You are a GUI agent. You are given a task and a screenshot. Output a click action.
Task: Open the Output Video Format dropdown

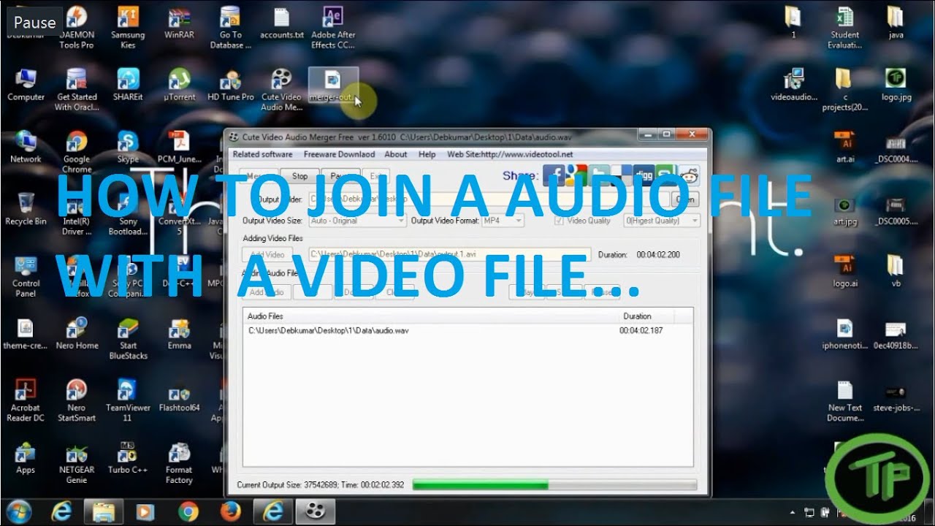pyautogui.click(x=503, y=221)
